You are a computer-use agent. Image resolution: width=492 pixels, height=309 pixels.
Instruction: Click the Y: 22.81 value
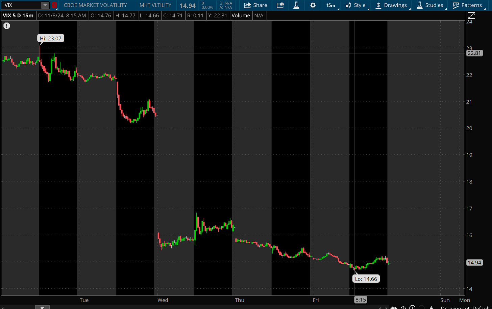pos(218,16)
